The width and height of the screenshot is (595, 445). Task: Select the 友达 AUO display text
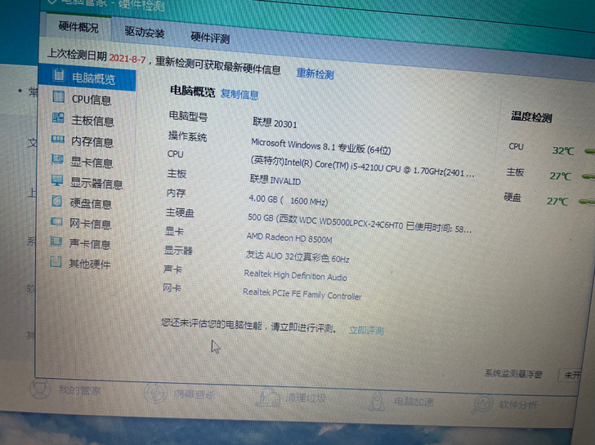[x=297, y=256]
